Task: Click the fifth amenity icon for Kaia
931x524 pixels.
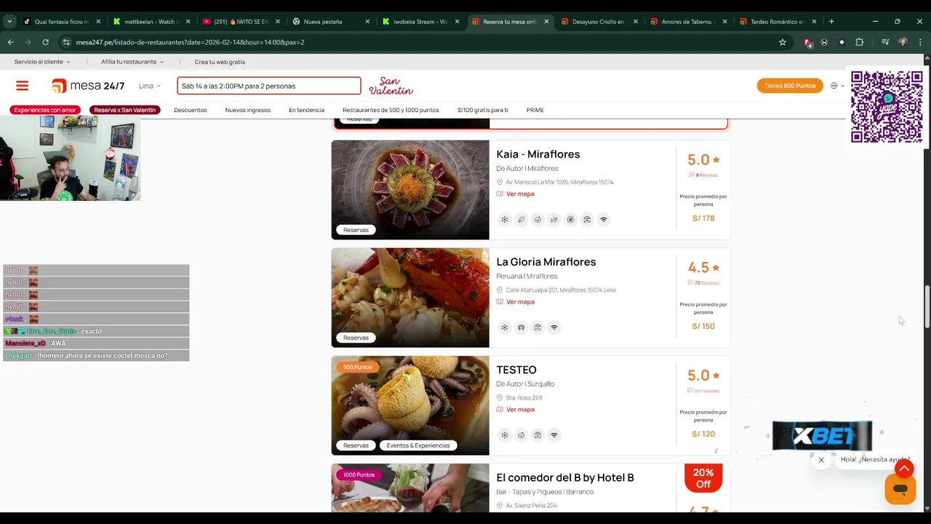Action: (570, 219)
